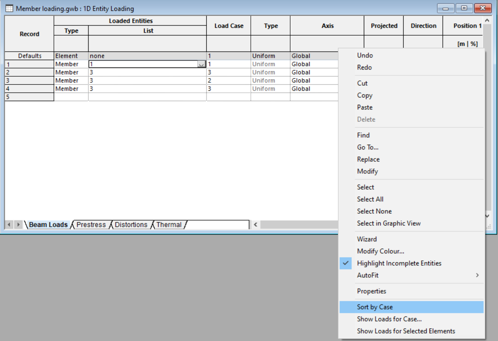498x341 pixels.
Task: Toggle Highlight Incomplete Entities off
Action: click(399, 263)
